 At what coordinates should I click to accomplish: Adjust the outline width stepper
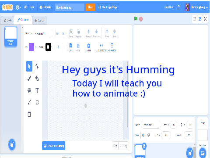[x=59, y=47]
